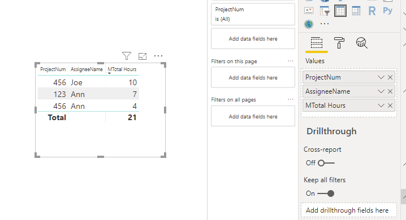The height and width of the screenshot is (220, 406).
Task: Select the ArcGIS Maps globe icon
Action: click(309, 24)
